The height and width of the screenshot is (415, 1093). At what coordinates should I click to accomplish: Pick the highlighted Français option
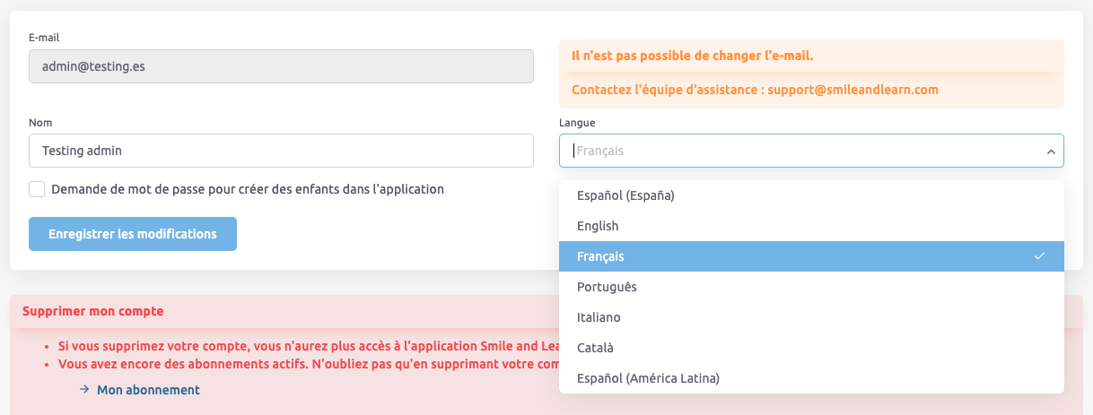tap(601, 256)
